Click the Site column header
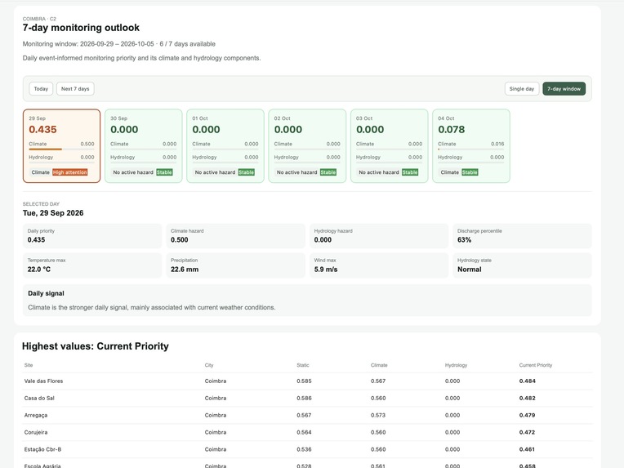This screenshot has width=624, height=468. [x=29, y=365]
